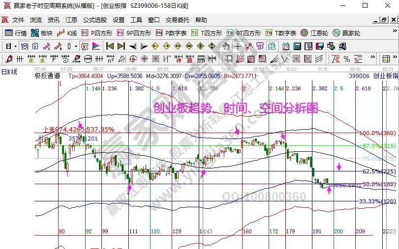Click the calculator icon in toolbar

click(297, 46)
